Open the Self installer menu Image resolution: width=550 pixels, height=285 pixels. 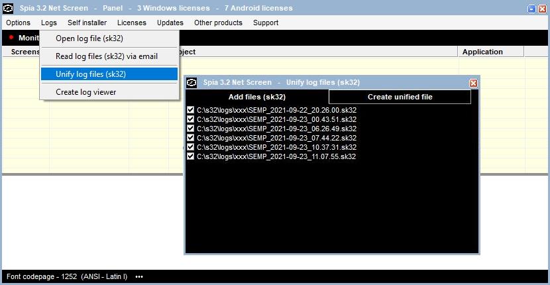tap(87, 23)
